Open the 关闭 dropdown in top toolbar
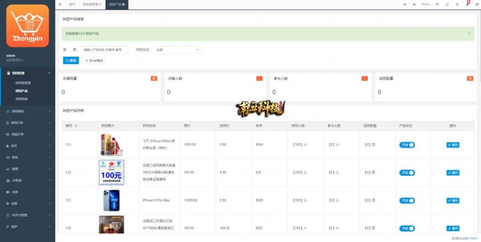Viewport: 481px width, 242px height. tap(425, 4)
